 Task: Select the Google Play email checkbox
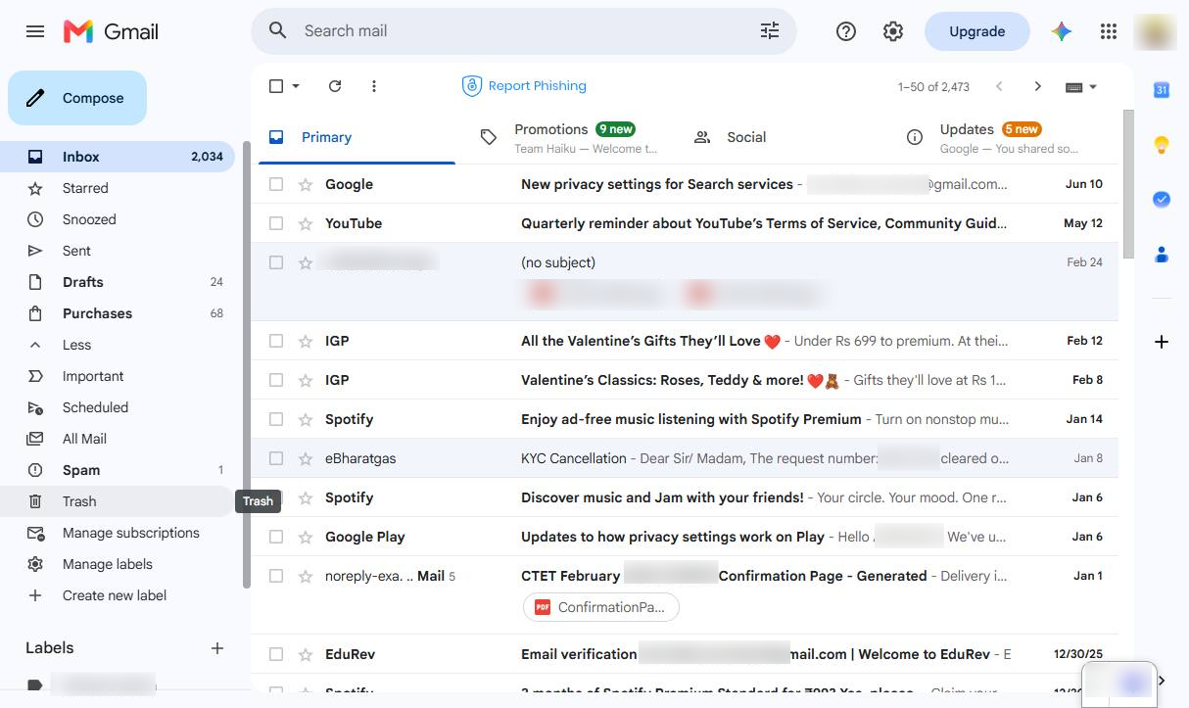276,537
